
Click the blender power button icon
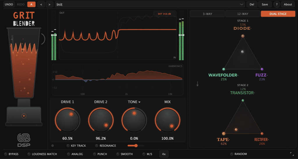[24, 116]
